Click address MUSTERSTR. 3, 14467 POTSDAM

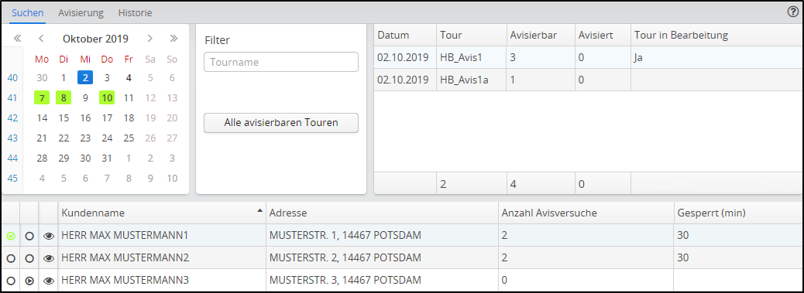pos(345,280)
